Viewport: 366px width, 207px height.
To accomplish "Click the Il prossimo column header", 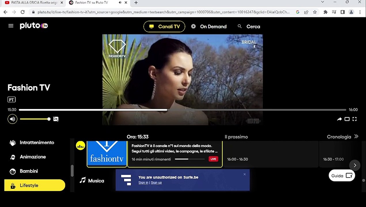I will pos(236,137).
